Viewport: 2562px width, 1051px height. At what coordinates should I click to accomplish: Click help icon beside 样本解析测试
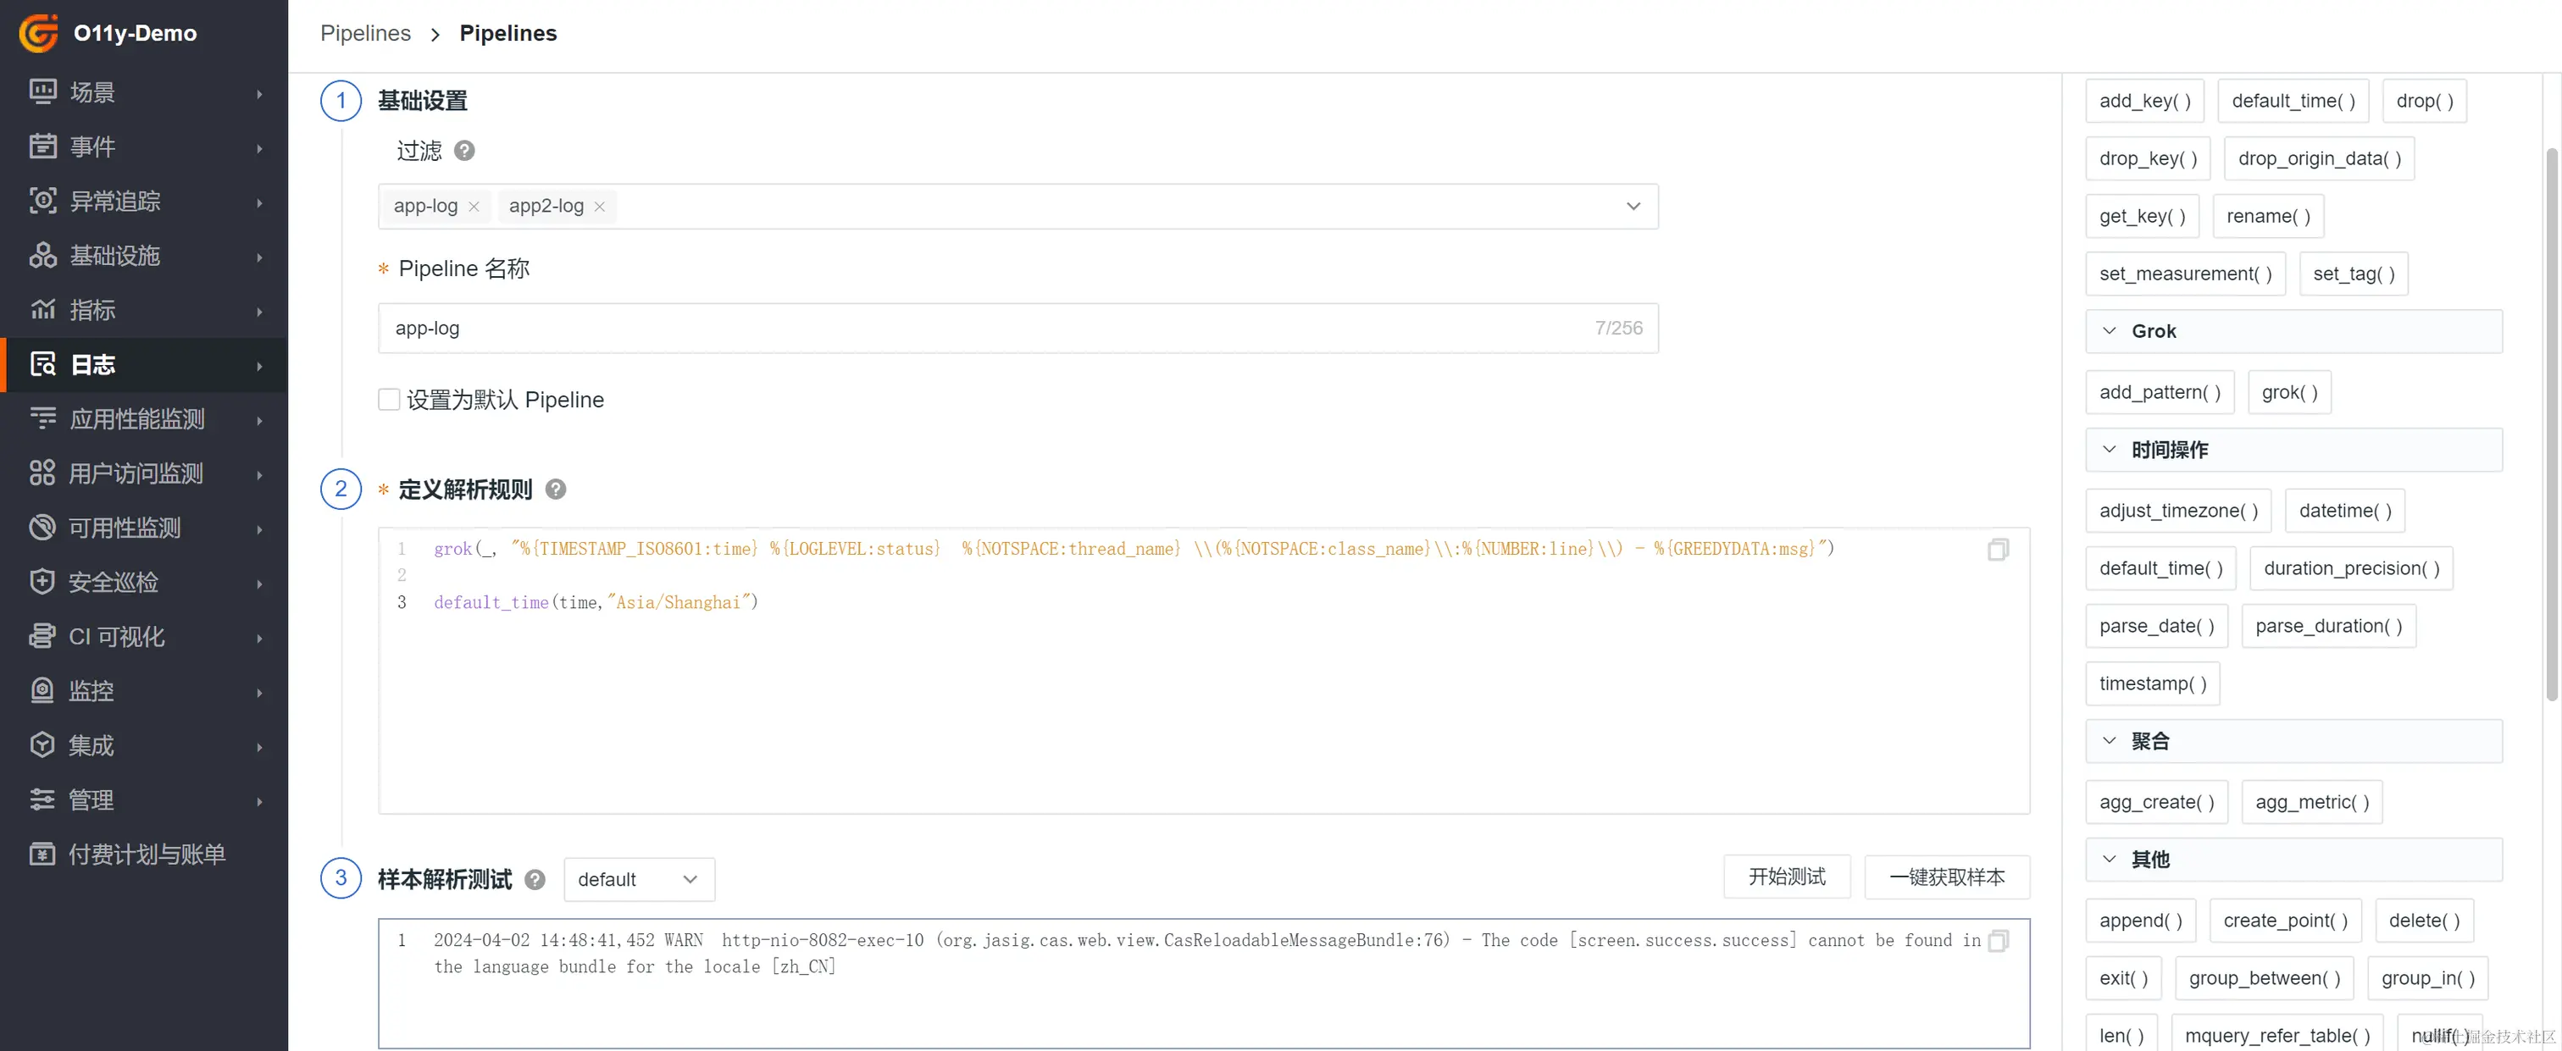pyautogui.click(x=535, y=880)
